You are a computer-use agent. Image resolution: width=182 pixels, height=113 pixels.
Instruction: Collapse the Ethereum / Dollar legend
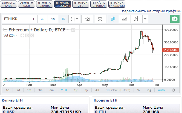tap(5, 30)
